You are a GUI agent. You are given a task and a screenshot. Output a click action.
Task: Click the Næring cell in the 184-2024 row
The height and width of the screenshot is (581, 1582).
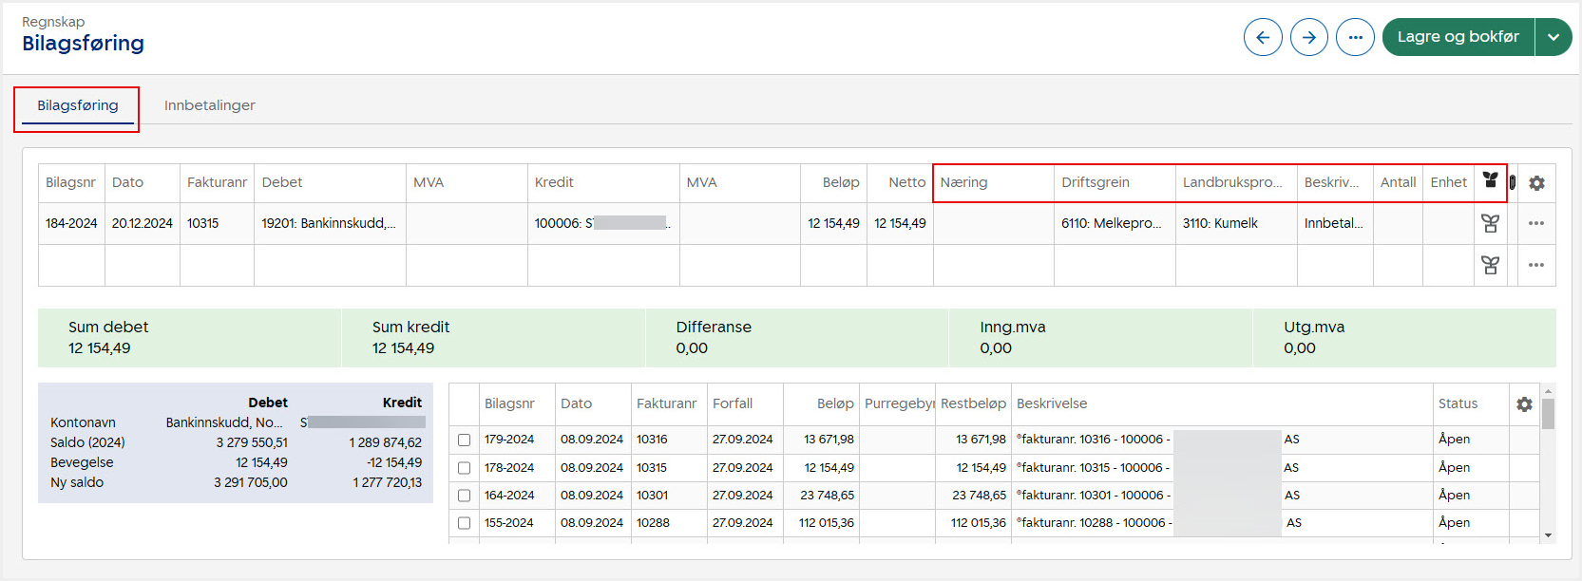[993, 223]
